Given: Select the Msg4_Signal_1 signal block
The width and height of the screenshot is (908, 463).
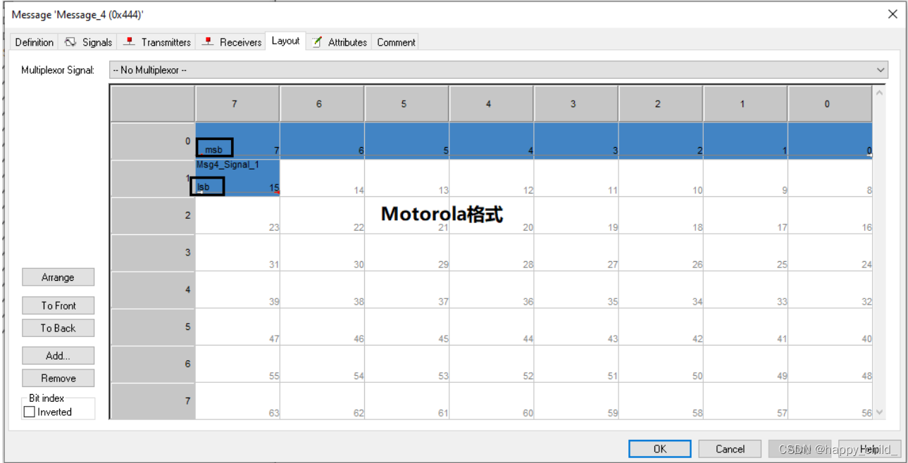Looking at the screenshot, I should pos(237,177).
